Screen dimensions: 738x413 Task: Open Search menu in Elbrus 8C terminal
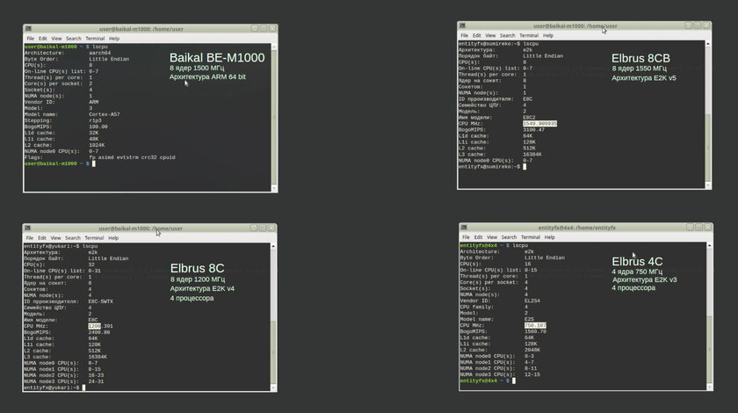(x=72, y=238)
